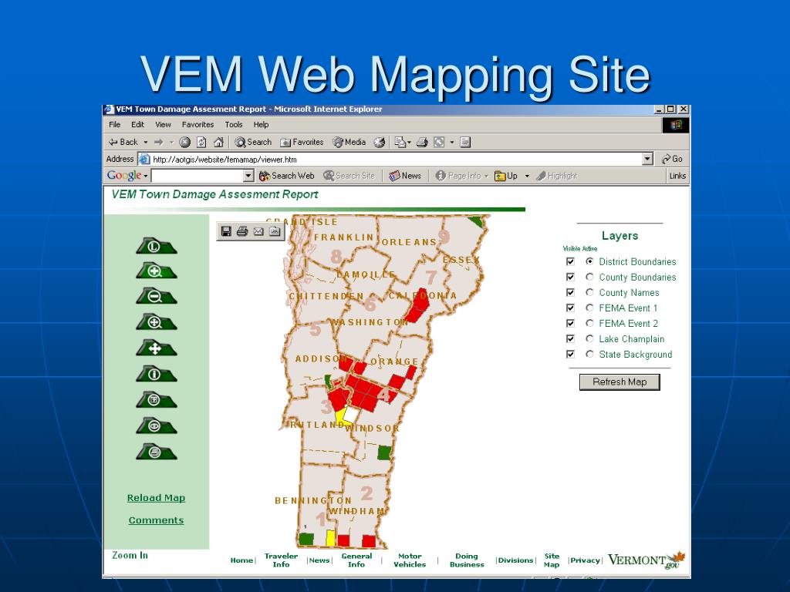
Task: Set FEMA Event 1 as active layer
Action: coord(589,308)
